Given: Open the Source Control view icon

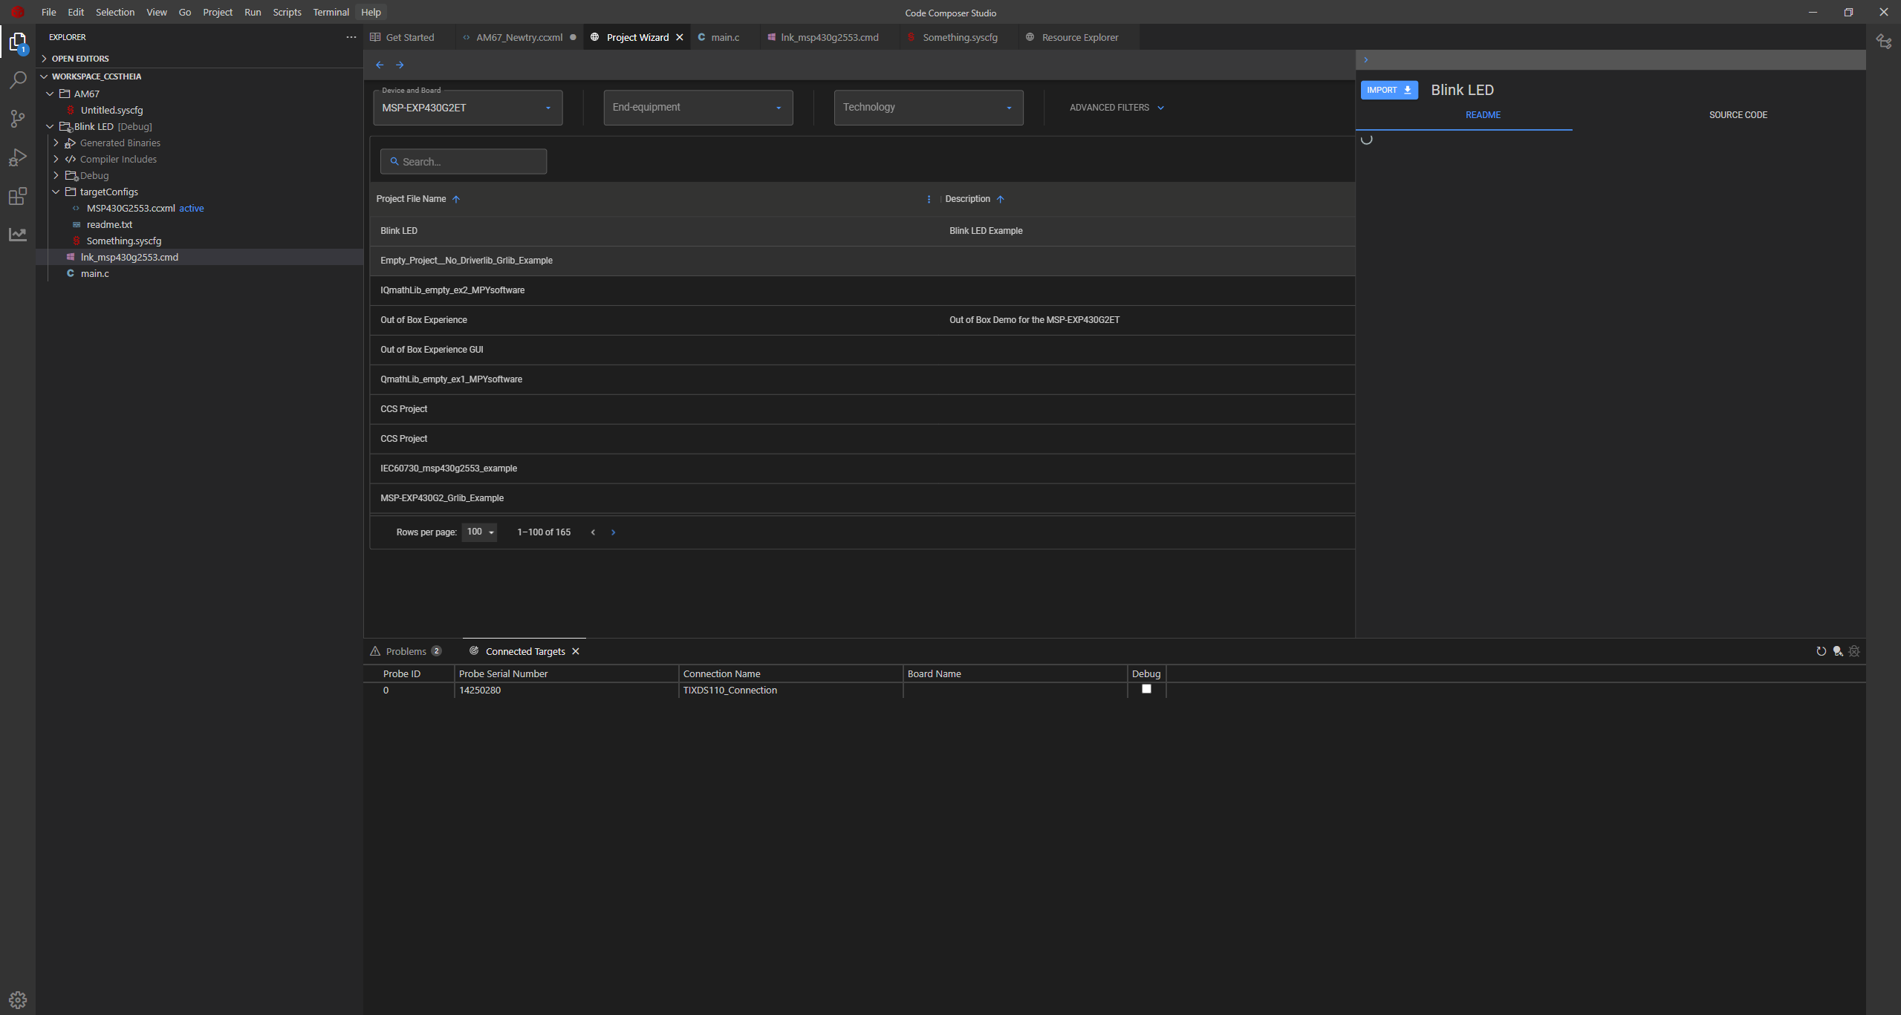Looking at the screenshot, I should click(x=18, y=119).
